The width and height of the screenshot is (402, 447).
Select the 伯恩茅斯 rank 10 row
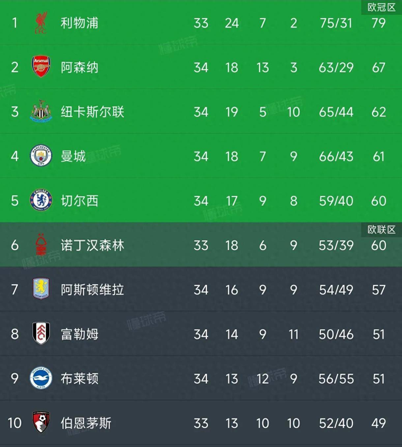click(x=201, y=423)
